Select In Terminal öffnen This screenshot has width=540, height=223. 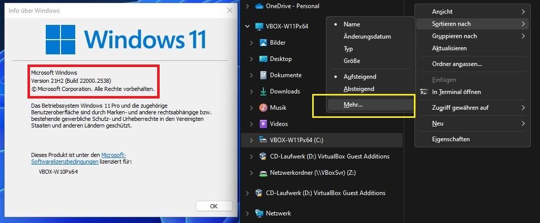point(472,92)
